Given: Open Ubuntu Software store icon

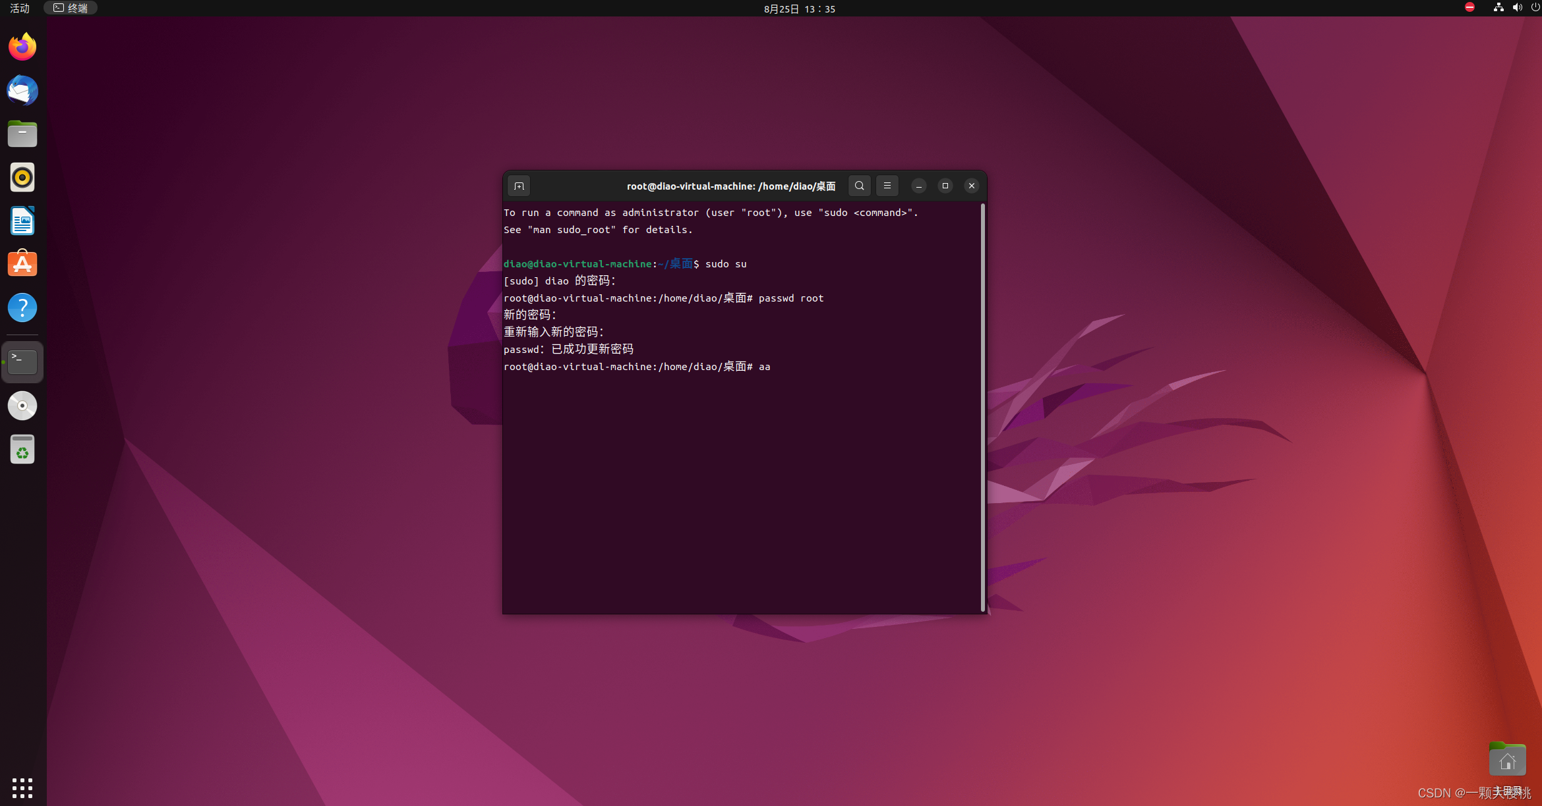Looking at the screenshot, I should (22, 264).
